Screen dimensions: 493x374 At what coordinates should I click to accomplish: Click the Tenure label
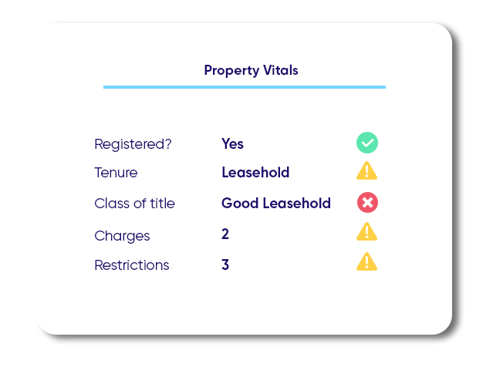pos(116,173)
